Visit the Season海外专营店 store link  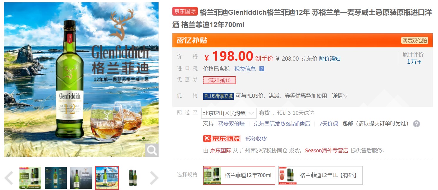click(327, 151)
